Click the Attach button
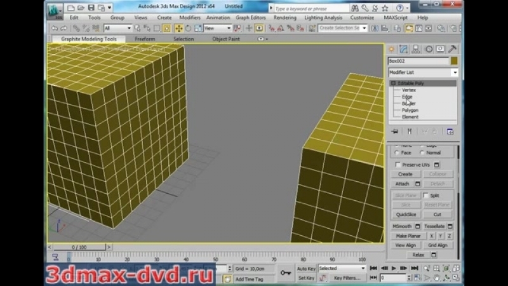 click(x=402, y=183)
